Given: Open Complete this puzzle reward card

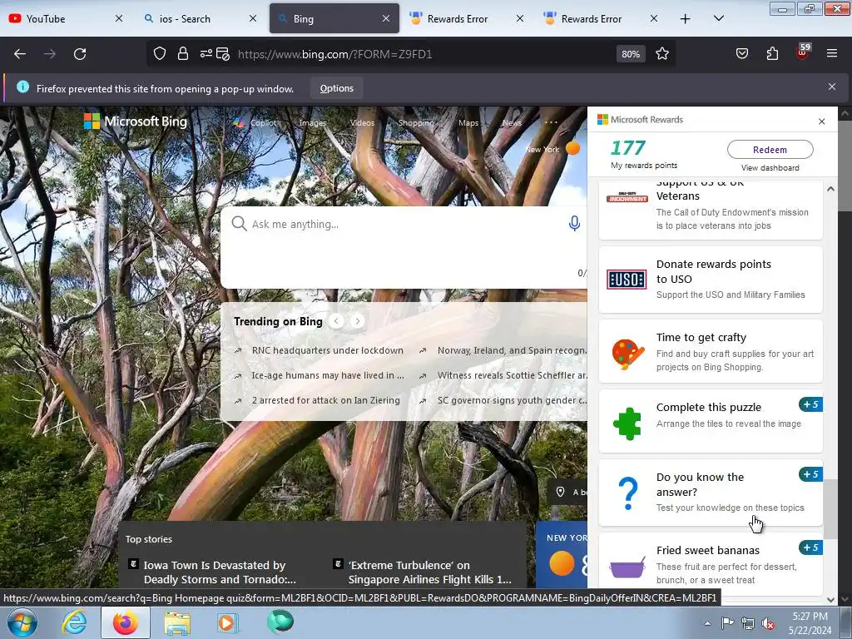Looking at the screenshot, I should tap(711, 421).
